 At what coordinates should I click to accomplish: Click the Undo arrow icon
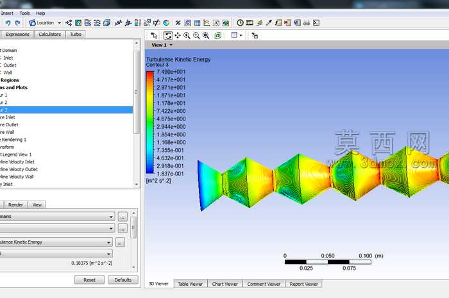pos(8,23)
